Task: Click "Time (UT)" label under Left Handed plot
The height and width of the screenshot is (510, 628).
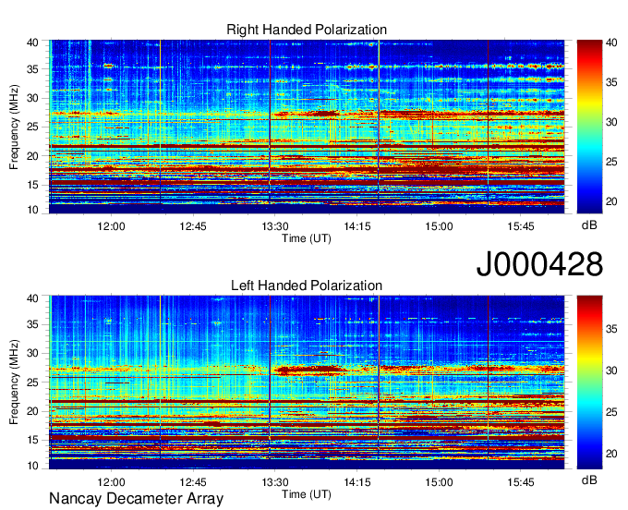Action: [307, 494]
